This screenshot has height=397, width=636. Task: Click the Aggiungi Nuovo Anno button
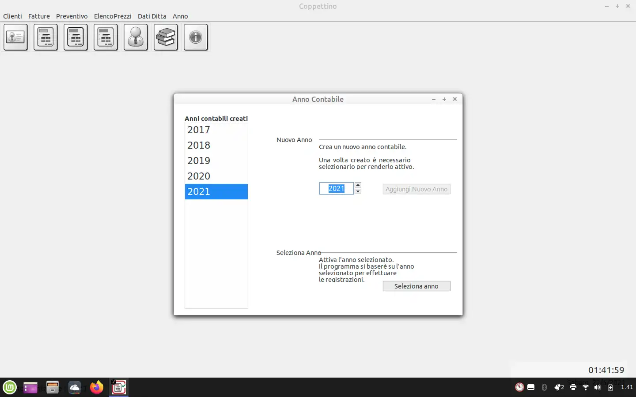pos(416,189)
